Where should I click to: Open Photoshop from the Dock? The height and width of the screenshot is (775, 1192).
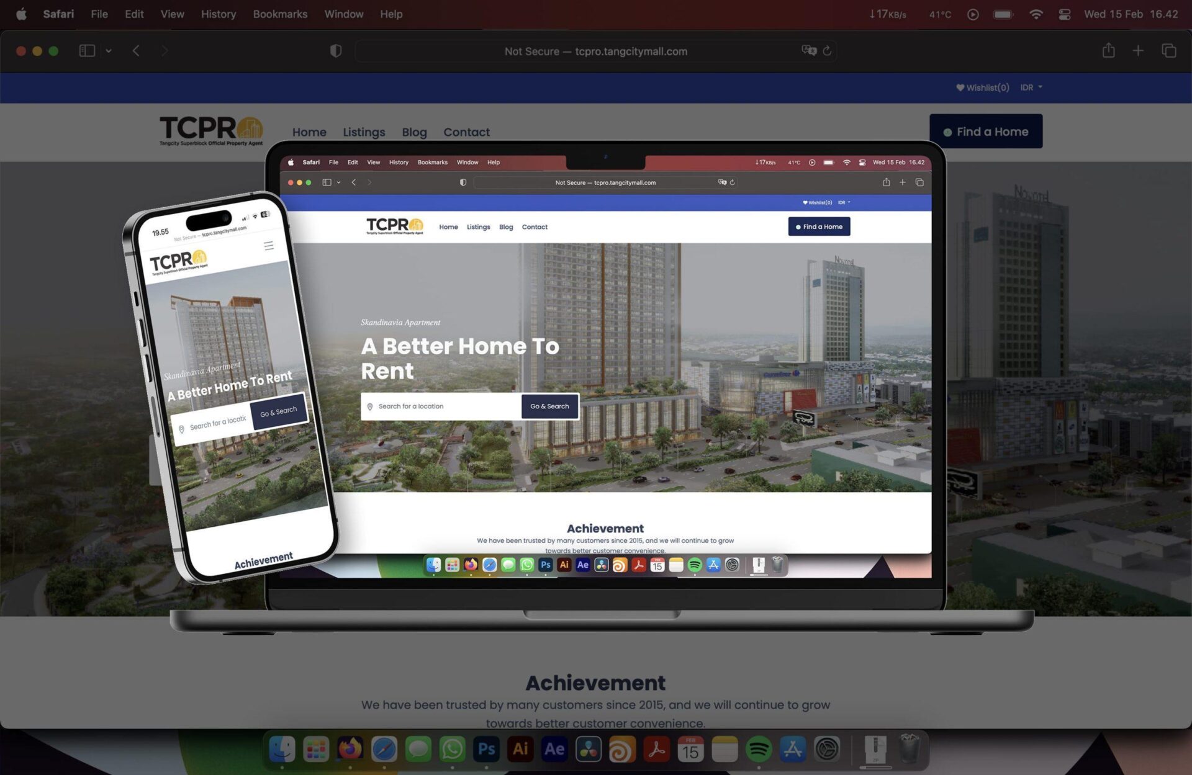click(x=486, y=750)
